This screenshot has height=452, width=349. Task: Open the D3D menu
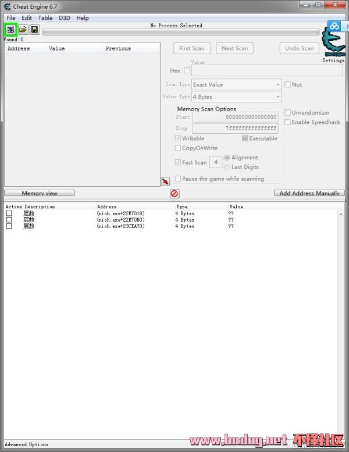(x=65, y=18)
